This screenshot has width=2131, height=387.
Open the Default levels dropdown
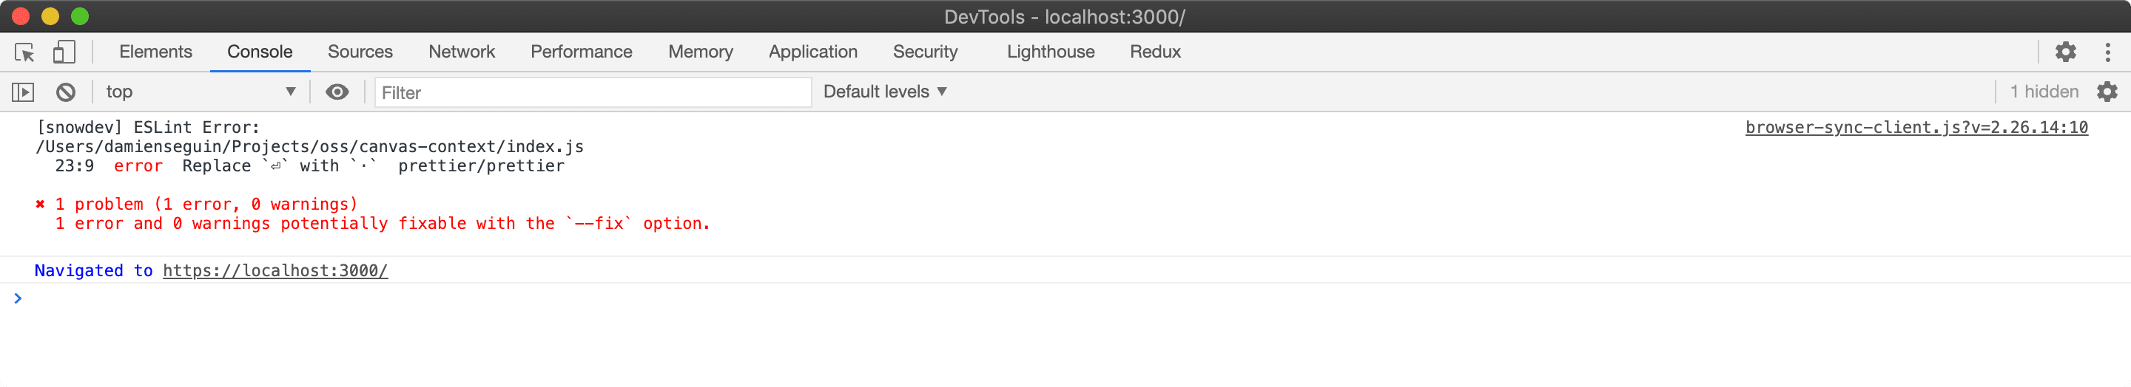click(x=884, y=92)
